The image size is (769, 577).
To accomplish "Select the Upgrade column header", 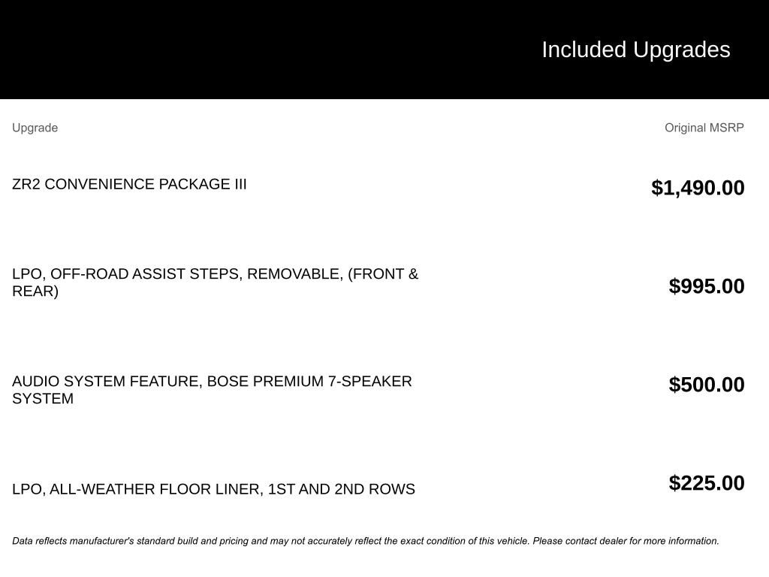I will pyautogui.click(x=35, y=128).
